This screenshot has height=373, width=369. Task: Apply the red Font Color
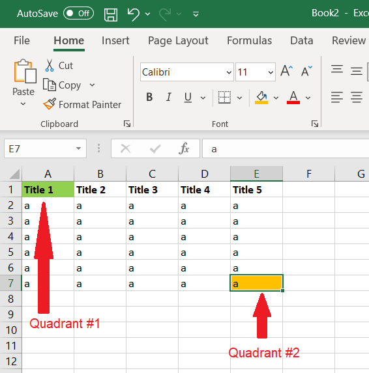pos(293,98)
